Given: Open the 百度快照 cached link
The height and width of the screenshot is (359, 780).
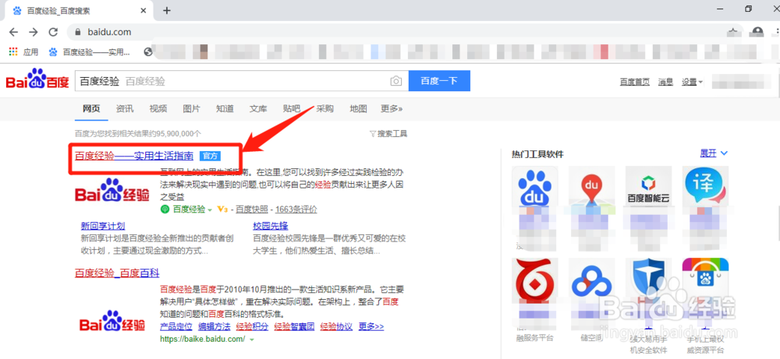Looking at the screenshot, I should coord(252,209).
